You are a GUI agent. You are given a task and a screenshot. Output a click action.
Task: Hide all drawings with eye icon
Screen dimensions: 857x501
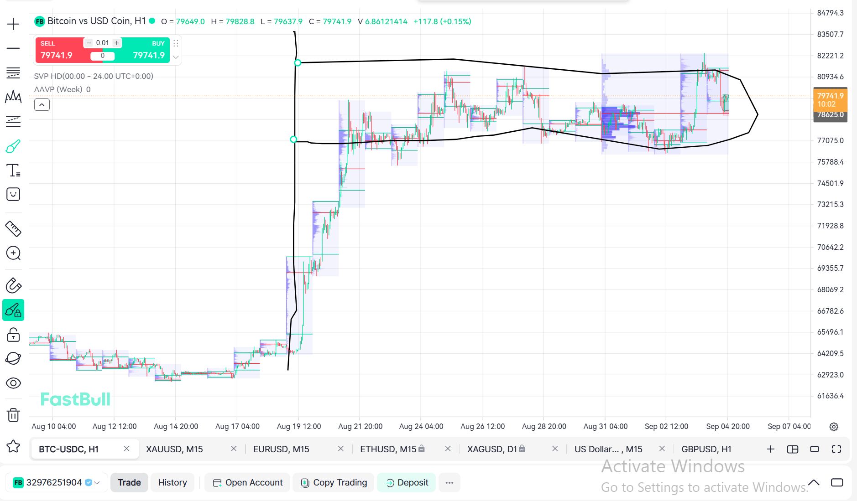click(x=13, y=383)
